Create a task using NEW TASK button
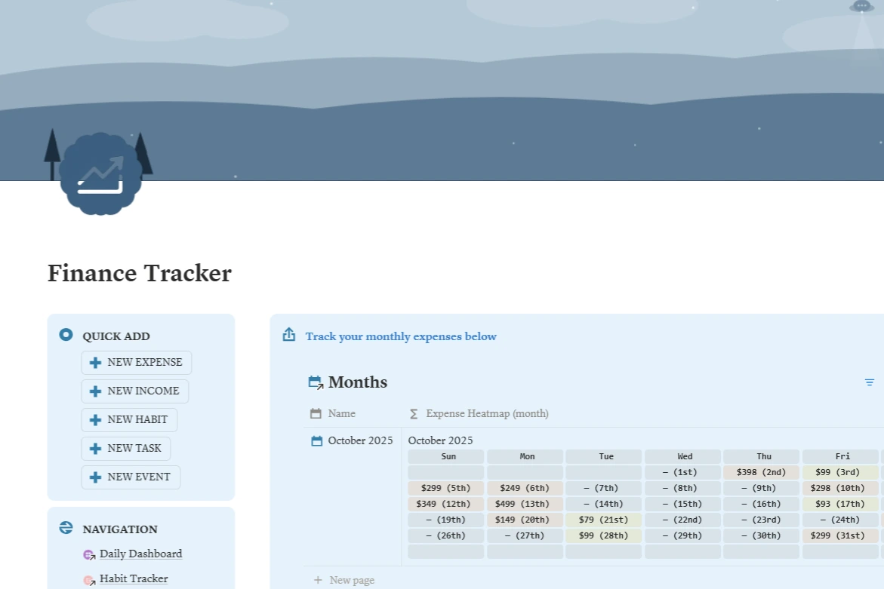The width and height of the screenshot is (884, 589). pos(126,448)
